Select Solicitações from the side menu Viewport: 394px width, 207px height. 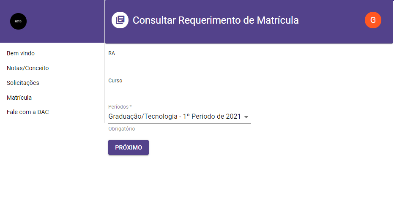click(23, 83)
